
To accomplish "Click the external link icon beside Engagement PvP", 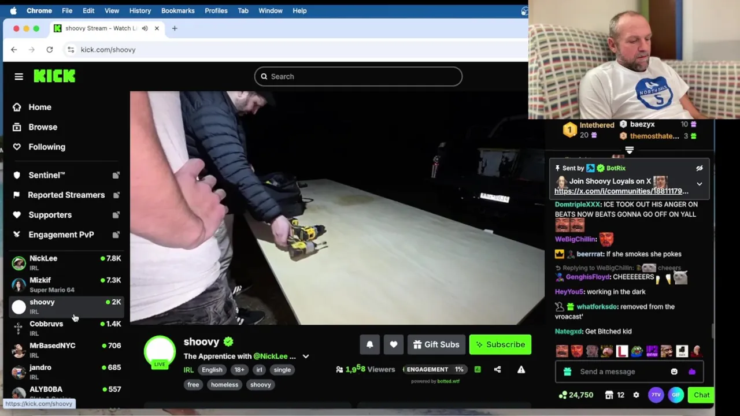I will (116, 235).
